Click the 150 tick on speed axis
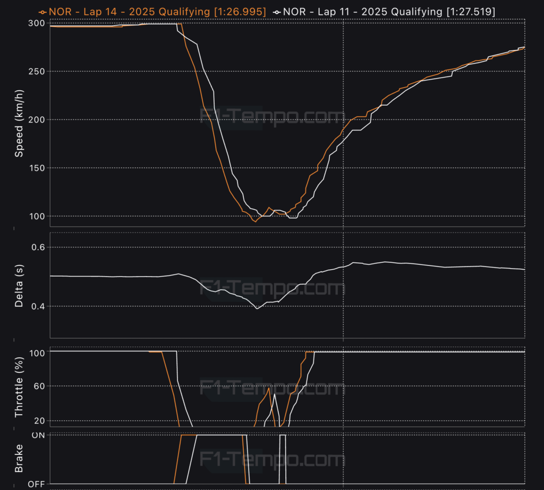The height and width of the screenshot is (490, 544). pyautogui.click(x=37, y=168)
